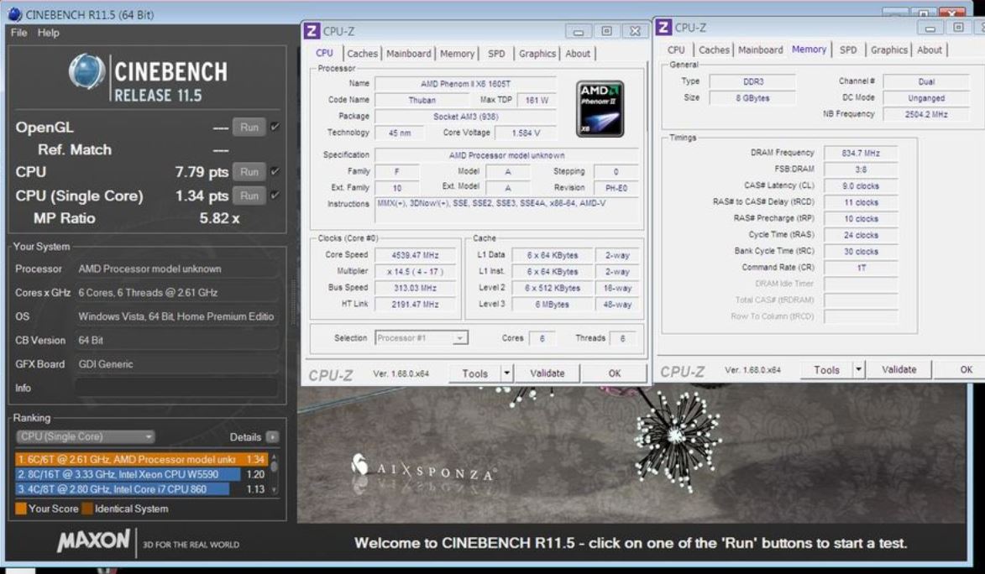The height and width of the screenshot is (574, 985).
Task: Click the GFX Board field GDI Generic
Action: (x=176, y=363)
